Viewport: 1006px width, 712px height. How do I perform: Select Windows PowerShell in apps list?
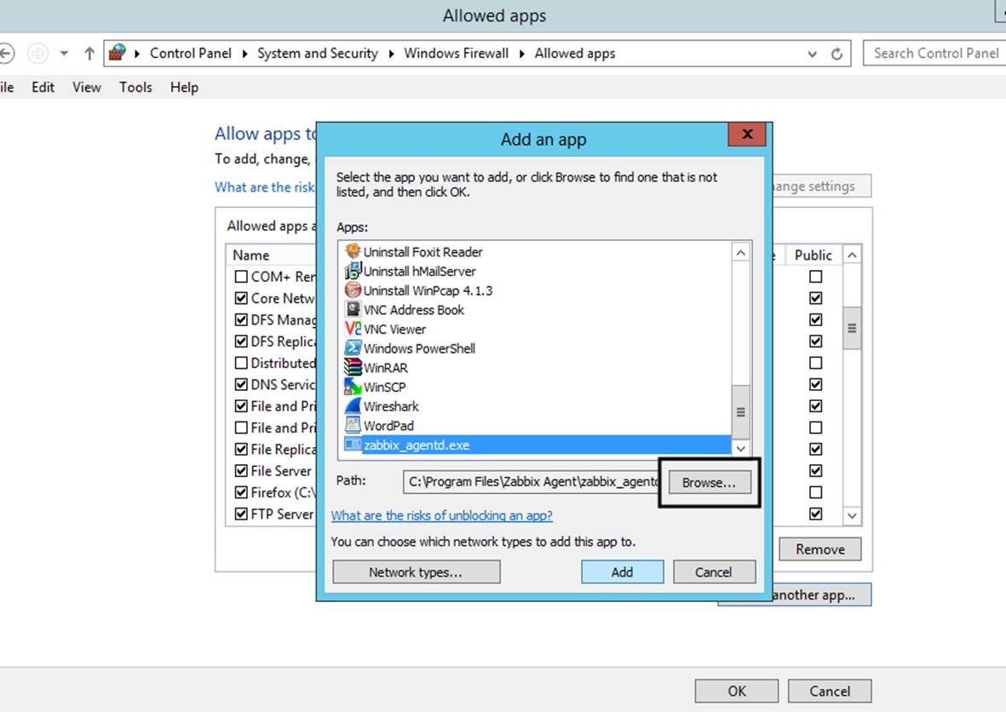click(419, 348)
